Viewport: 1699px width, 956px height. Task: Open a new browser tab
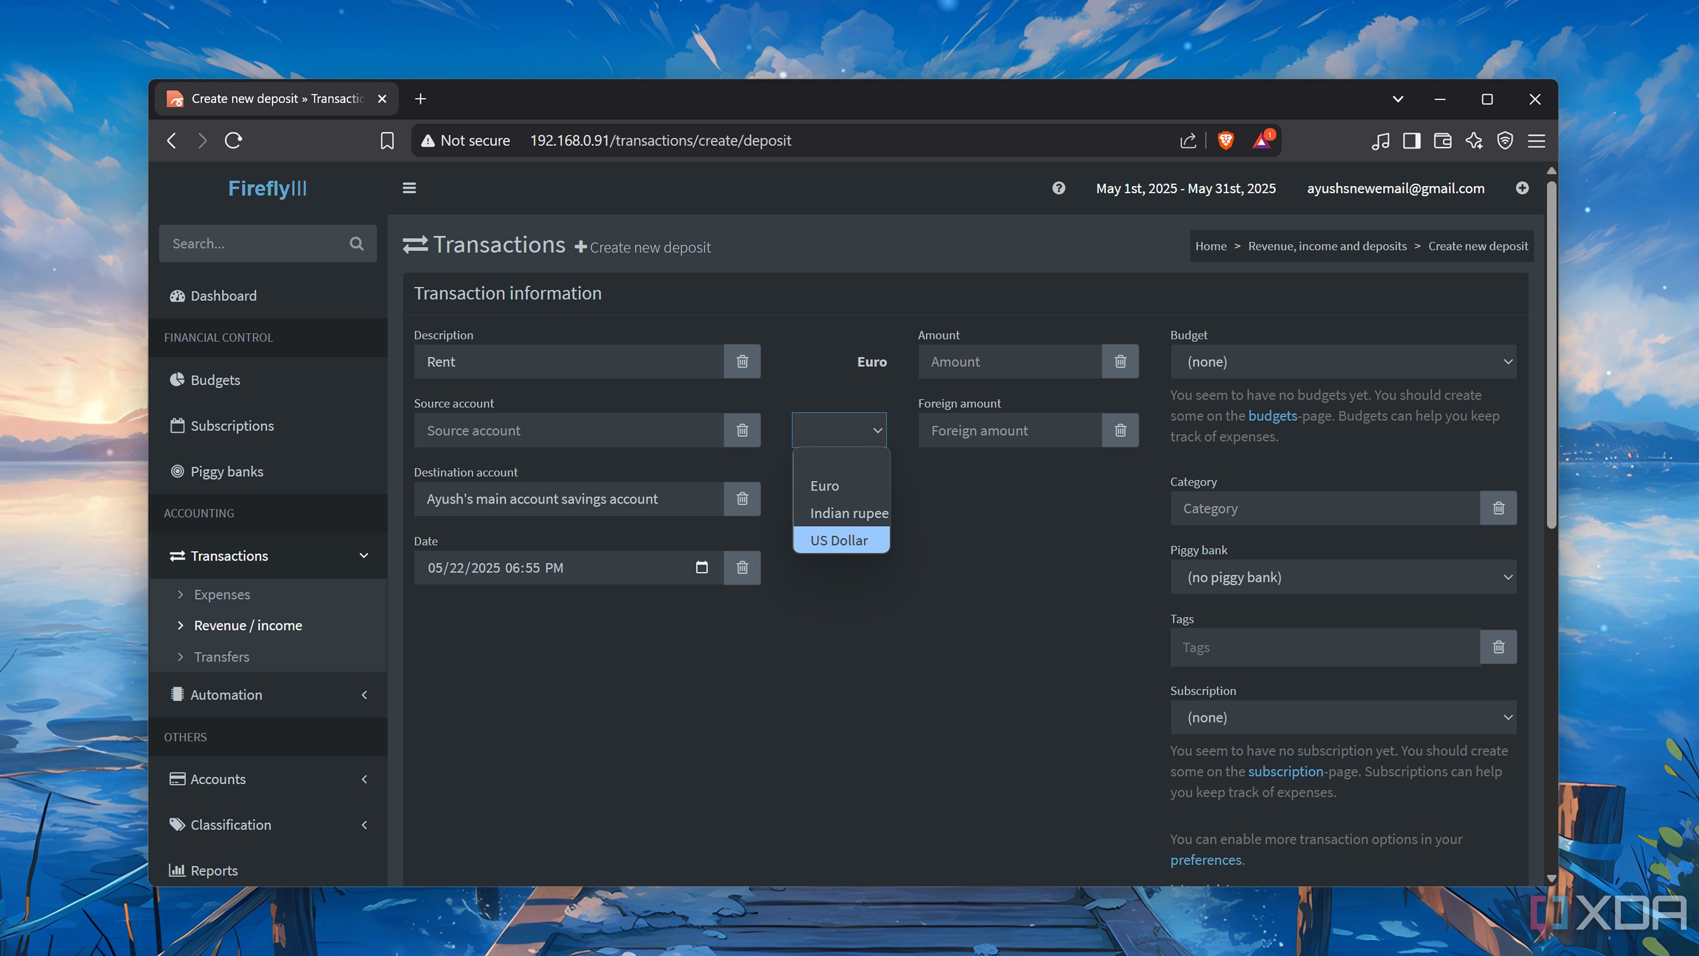(x=420, y=99)
